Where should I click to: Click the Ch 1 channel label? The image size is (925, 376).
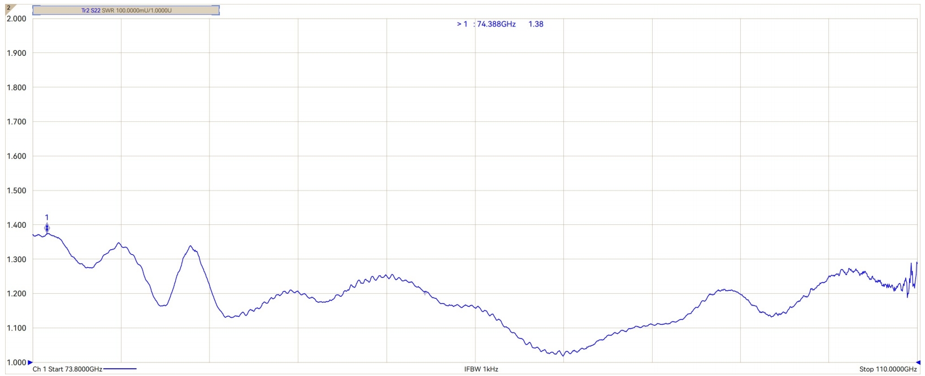[39, 369]
